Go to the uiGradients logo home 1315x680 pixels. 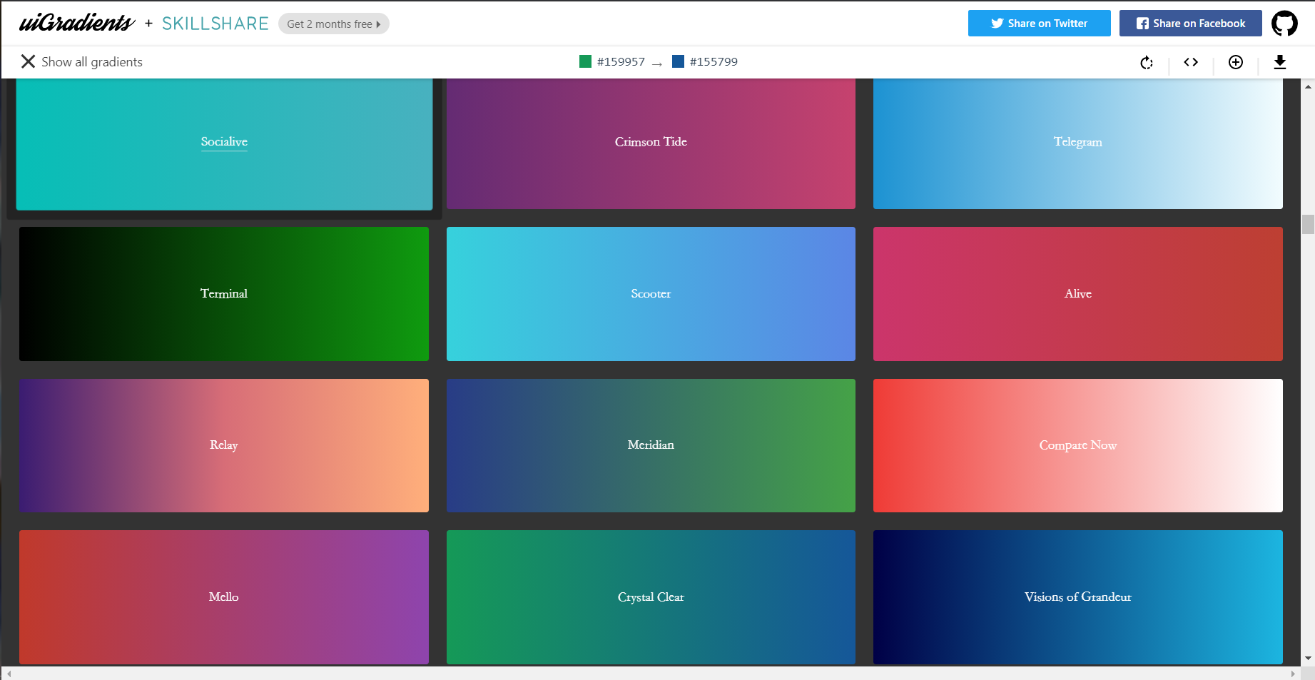(76, 23)
